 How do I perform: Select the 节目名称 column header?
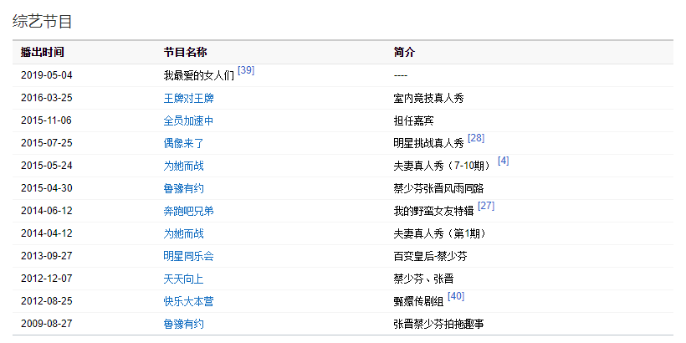point(185,52)
